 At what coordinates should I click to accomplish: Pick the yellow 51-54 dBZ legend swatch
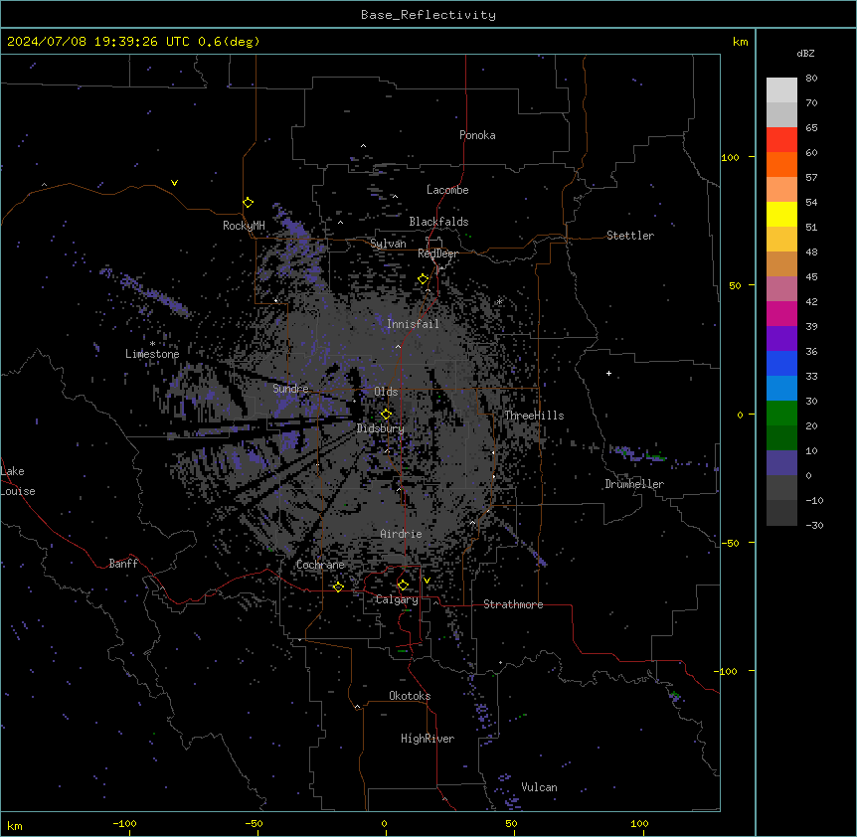coord(781,214)
